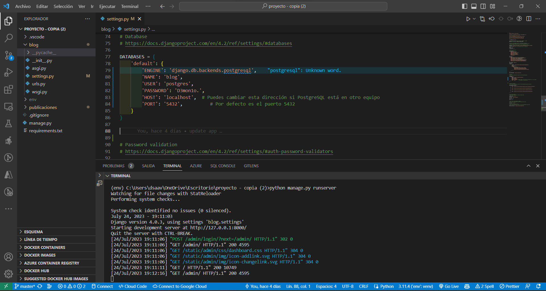Click the Split Editor Right icon
The width and height of the screenshot is (546, 291).
(x=529, y=19)
